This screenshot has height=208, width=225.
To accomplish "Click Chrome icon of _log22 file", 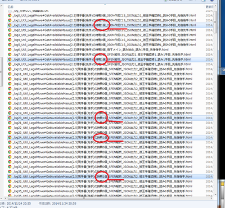I will coord(10,128).
